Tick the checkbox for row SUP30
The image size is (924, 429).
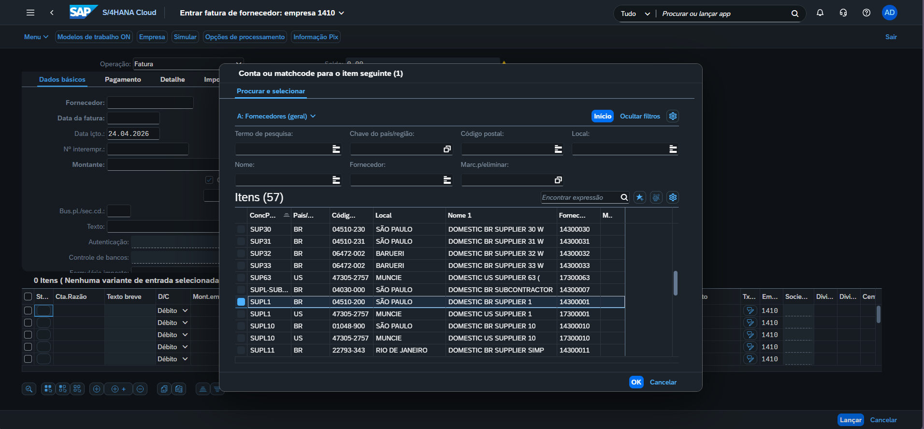241,229
